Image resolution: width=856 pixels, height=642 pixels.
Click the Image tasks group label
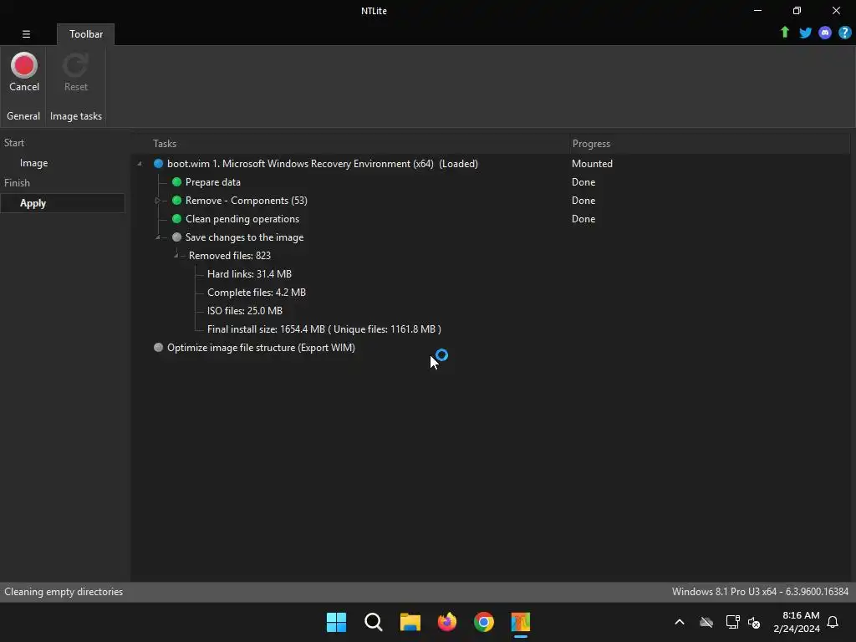pyautogui.click(x=76, y=115)
